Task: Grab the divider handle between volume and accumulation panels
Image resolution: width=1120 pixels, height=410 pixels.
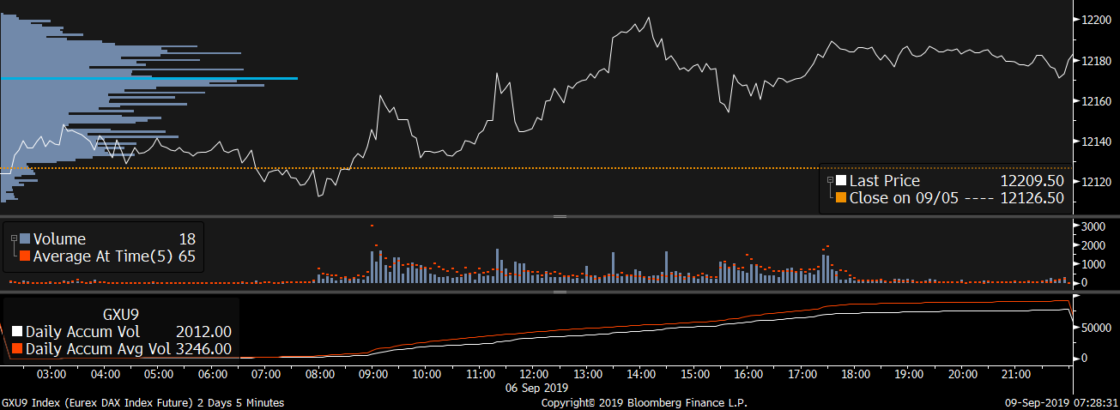Action: (560, 292)
